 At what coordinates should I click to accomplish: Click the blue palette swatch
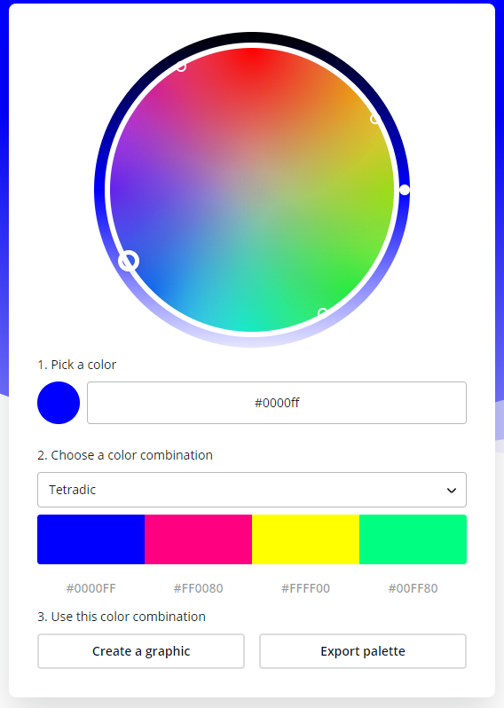(x=91, y=539)
